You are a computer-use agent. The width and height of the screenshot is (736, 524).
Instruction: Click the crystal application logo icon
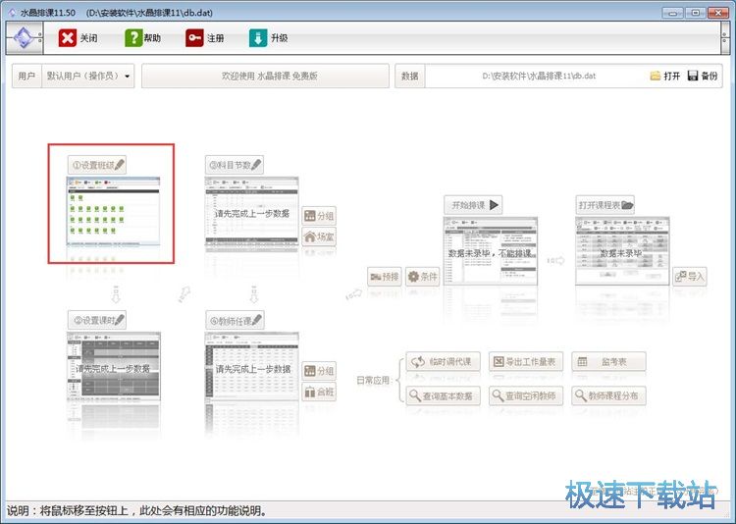pos(24,38)
